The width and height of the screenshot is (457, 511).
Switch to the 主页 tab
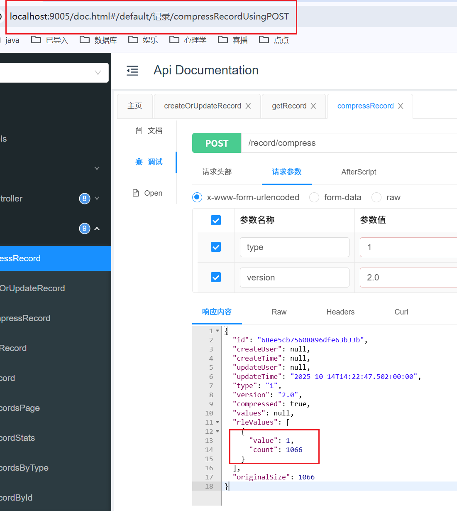point(135,106)
